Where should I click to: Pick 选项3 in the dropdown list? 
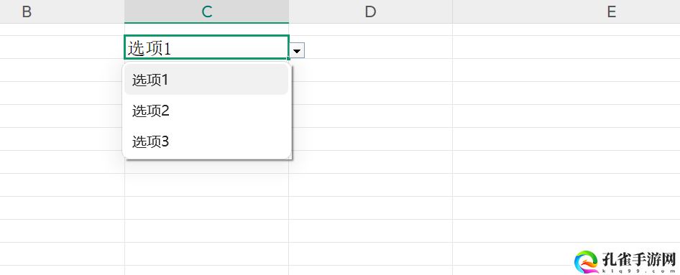pyautogui.click(x=206, y=141)
